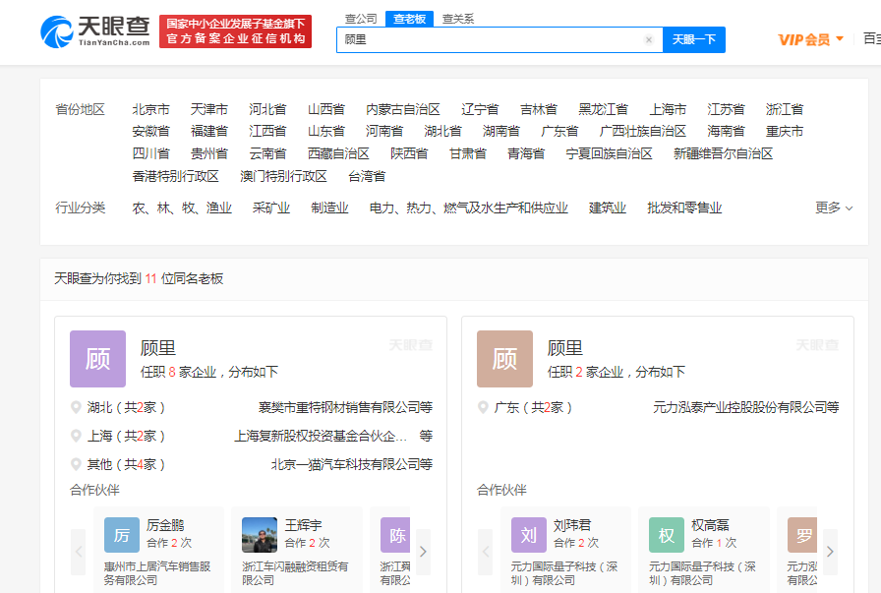Switch to 查公司 tab
The image size is (881, 593).
(361, 19)
